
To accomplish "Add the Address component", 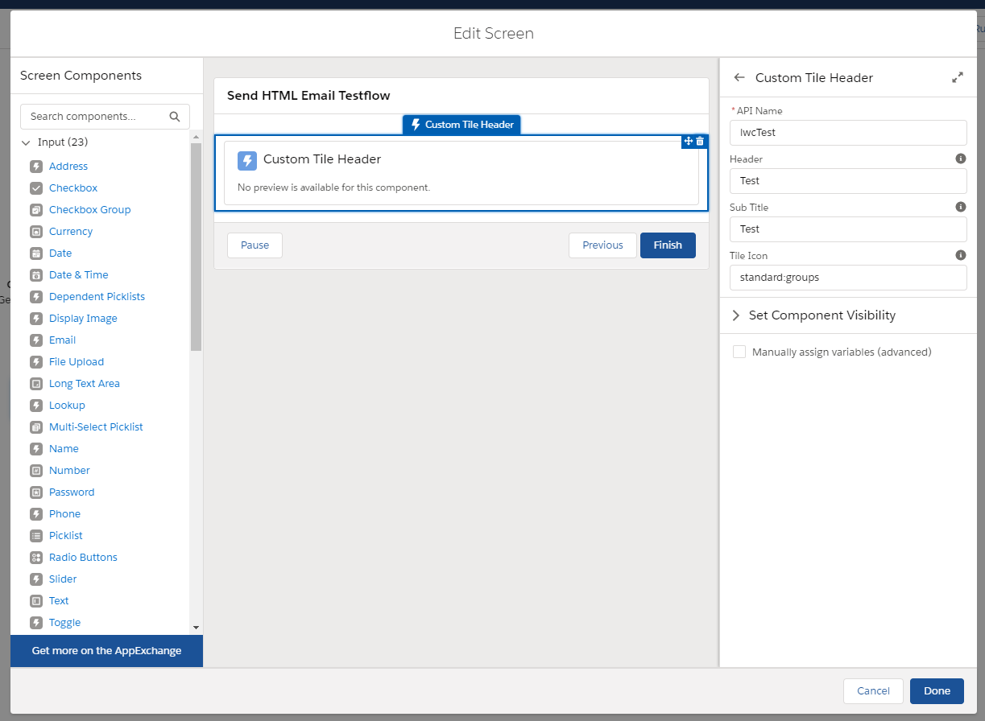I will pos(68,167).
